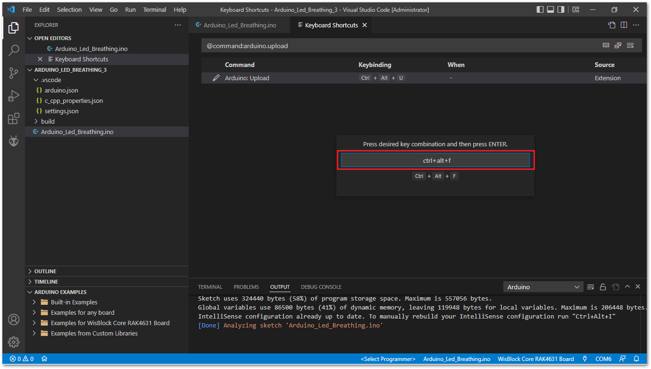The height and width of the screenshot is (369, 651).
Task: Click Open Keyboard Shortcuts JSON icon
Action: pos(612,25)
